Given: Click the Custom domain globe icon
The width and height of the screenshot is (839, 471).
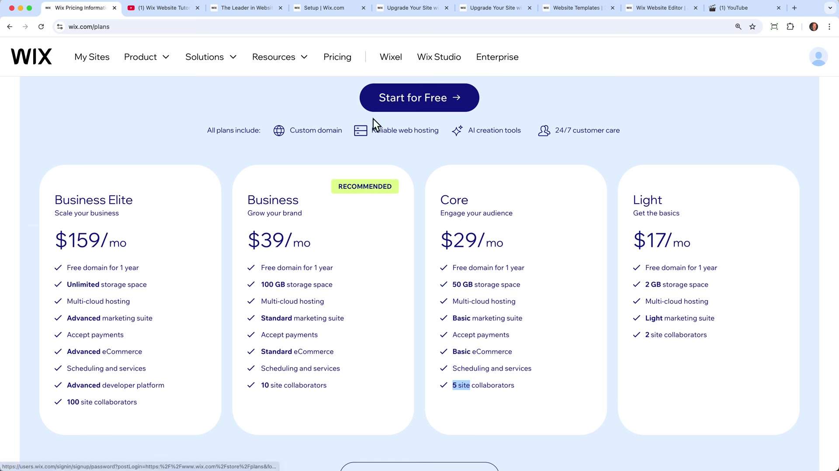Looking at the screenshot, I should [279, 131].
